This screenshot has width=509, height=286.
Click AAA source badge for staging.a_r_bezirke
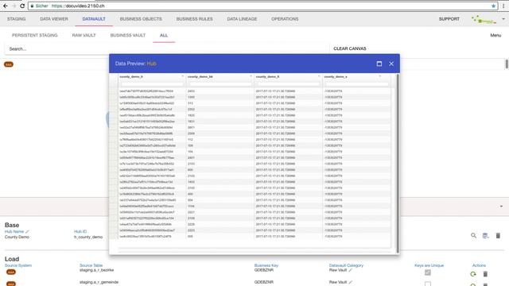pos(11,272)
